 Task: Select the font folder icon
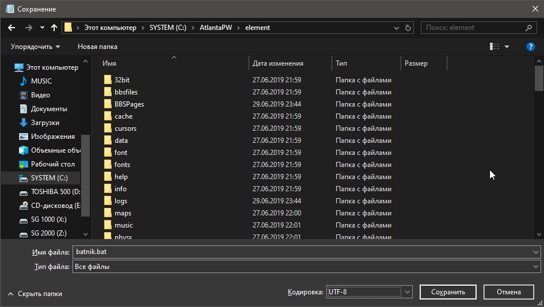pos(108,153)
